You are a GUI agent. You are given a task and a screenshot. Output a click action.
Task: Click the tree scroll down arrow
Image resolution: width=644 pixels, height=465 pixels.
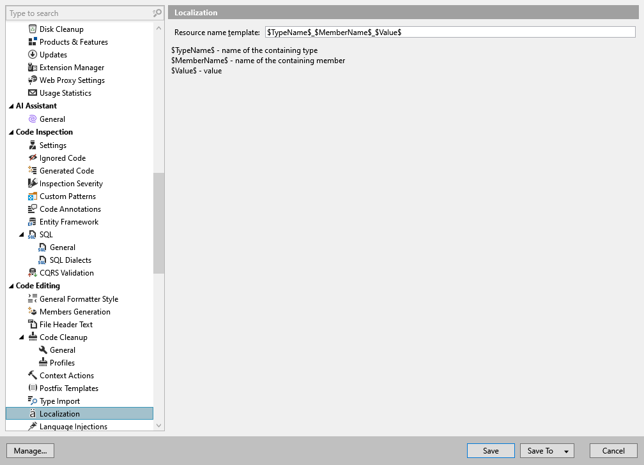pyautogui.click(x=158, y=425)
